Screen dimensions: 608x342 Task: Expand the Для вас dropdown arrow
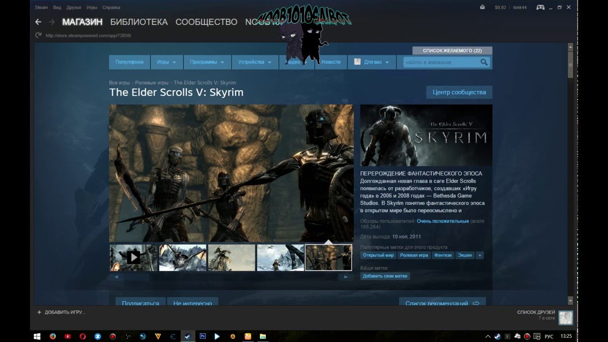387,62
